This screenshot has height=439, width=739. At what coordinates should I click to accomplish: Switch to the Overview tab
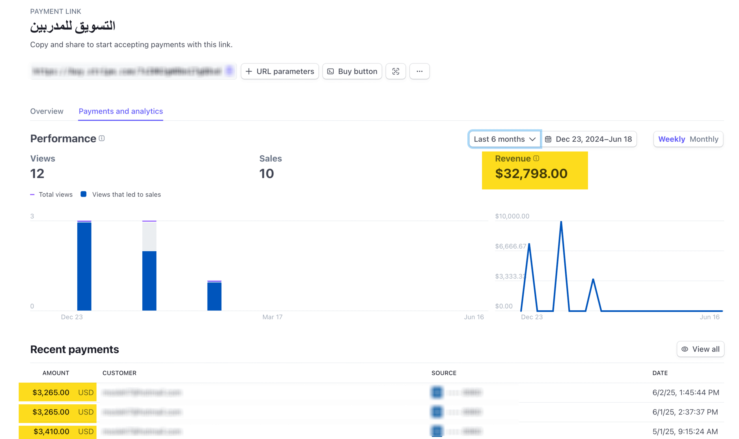click(47, 111)
